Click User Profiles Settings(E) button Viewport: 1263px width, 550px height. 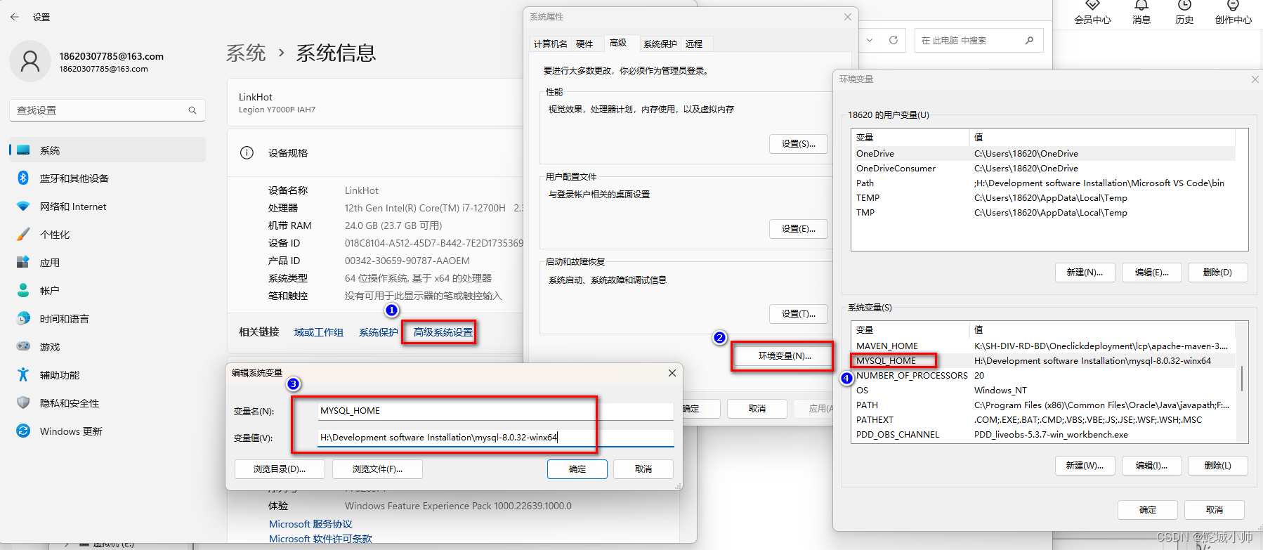(799, 229)
